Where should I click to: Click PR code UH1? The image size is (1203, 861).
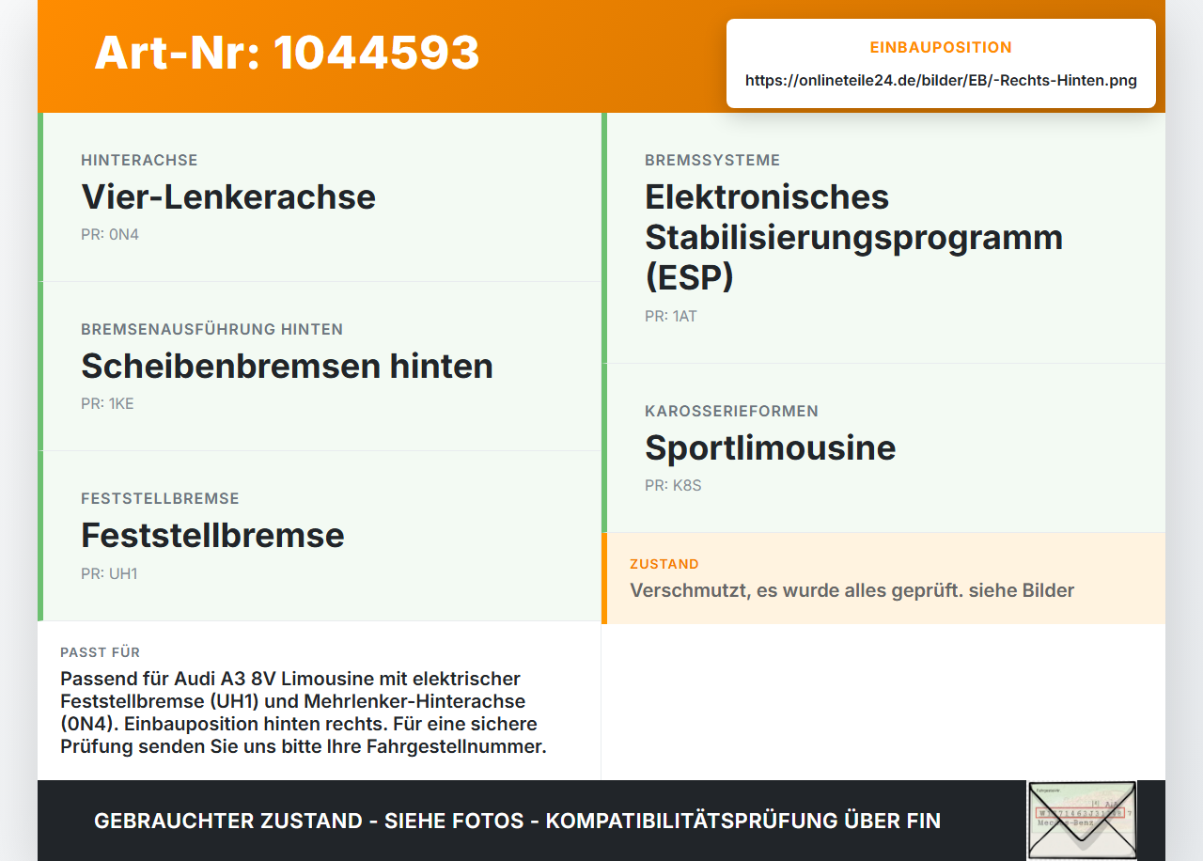click(109, 573)
